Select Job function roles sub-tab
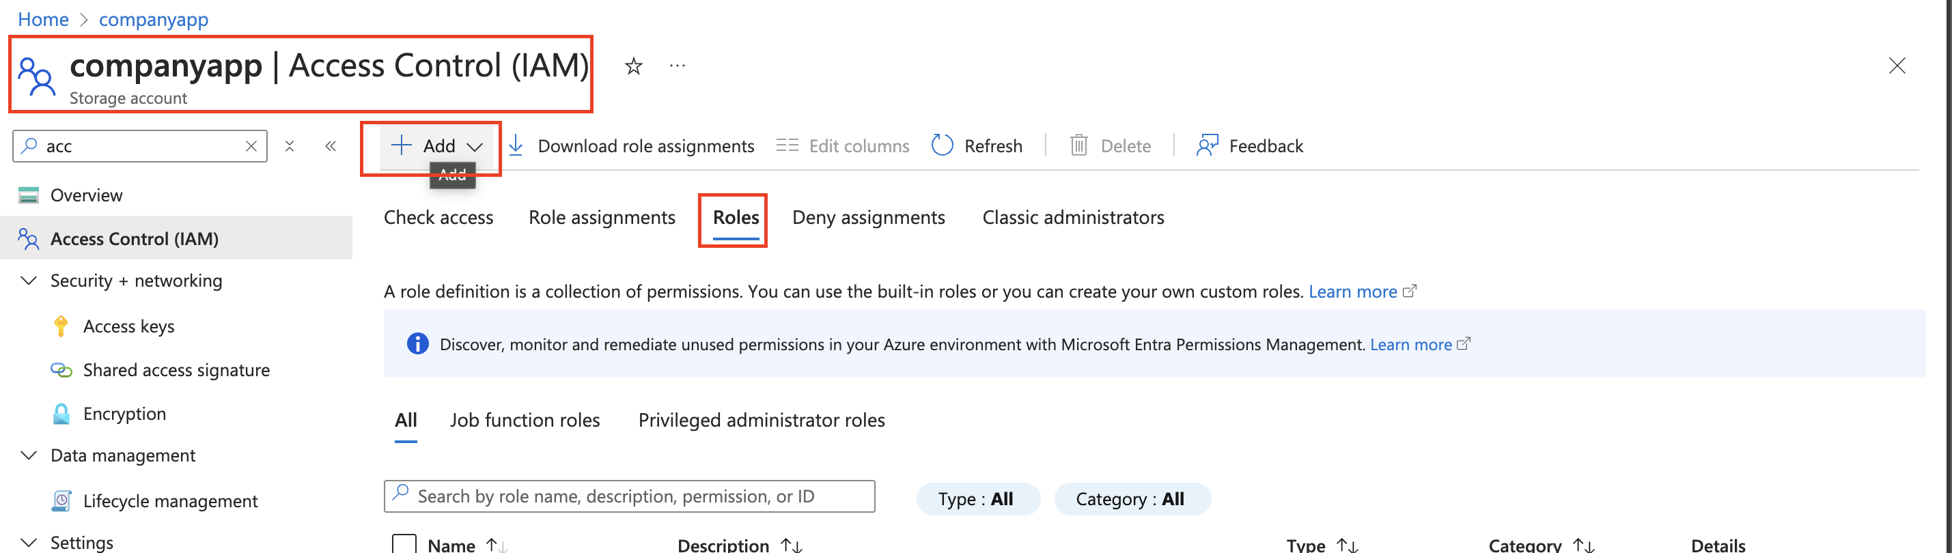 point(525,421)
